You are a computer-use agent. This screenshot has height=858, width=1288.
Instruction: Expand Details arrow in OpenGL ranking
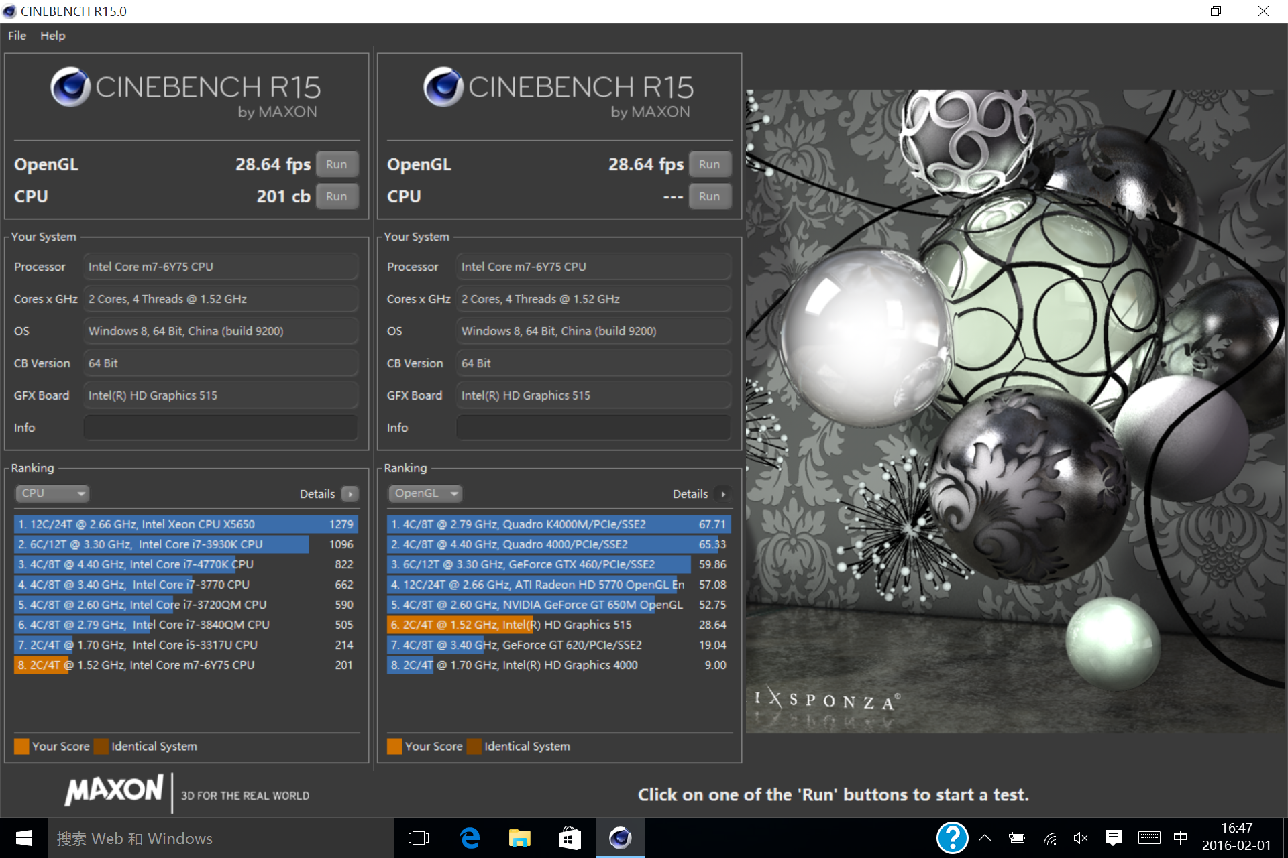[x=723, y=494]
